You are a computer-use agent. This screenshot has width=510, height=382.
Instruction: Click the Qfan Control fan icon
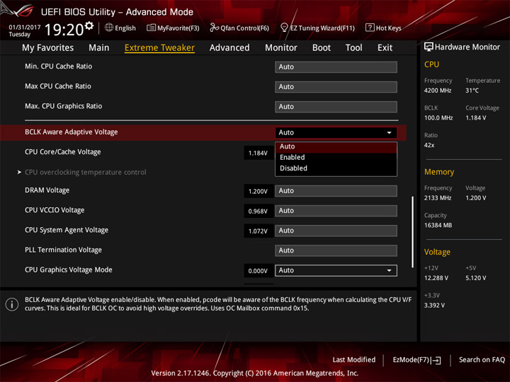[x=214, y=28]
